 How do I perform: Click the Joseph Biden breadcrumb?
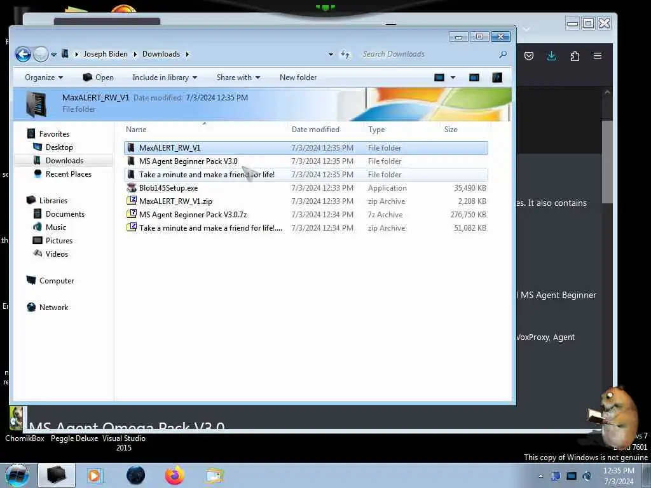click(x=106, y=54)
